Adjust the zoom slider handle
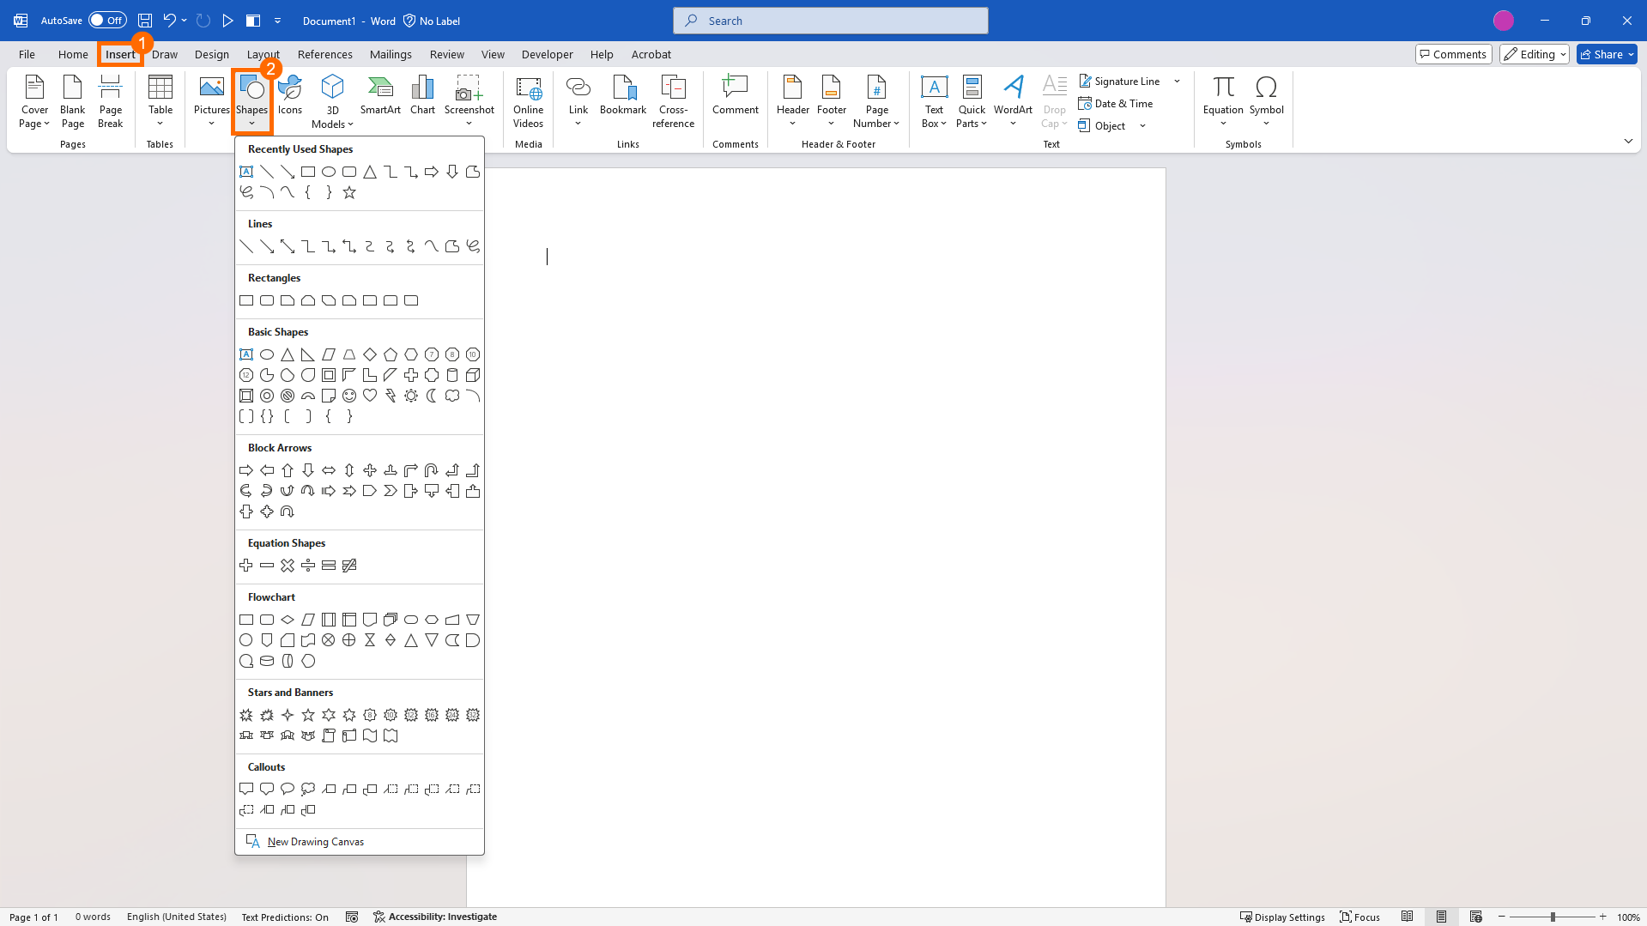1647x926 pixels. pos(1553,917)
